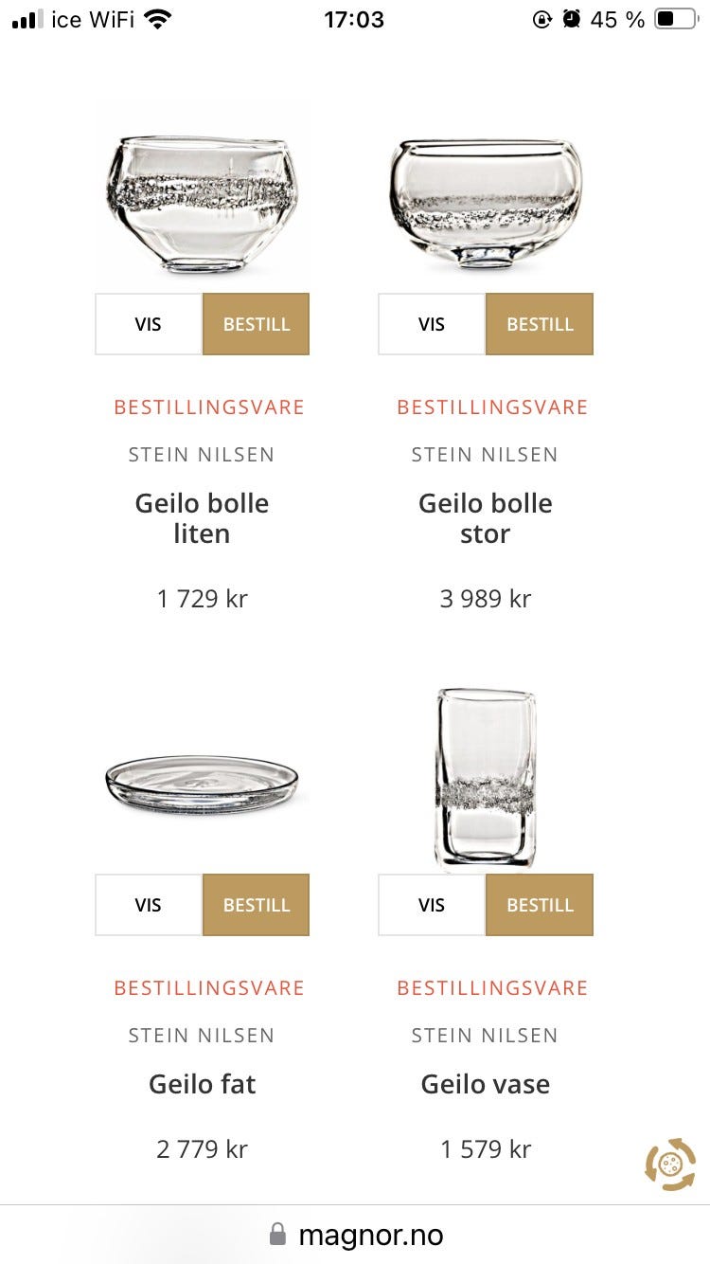This screenshot has width=710, height=1264.
Task: Tap the 17:03 clock in the status bar
Action: 354,19
